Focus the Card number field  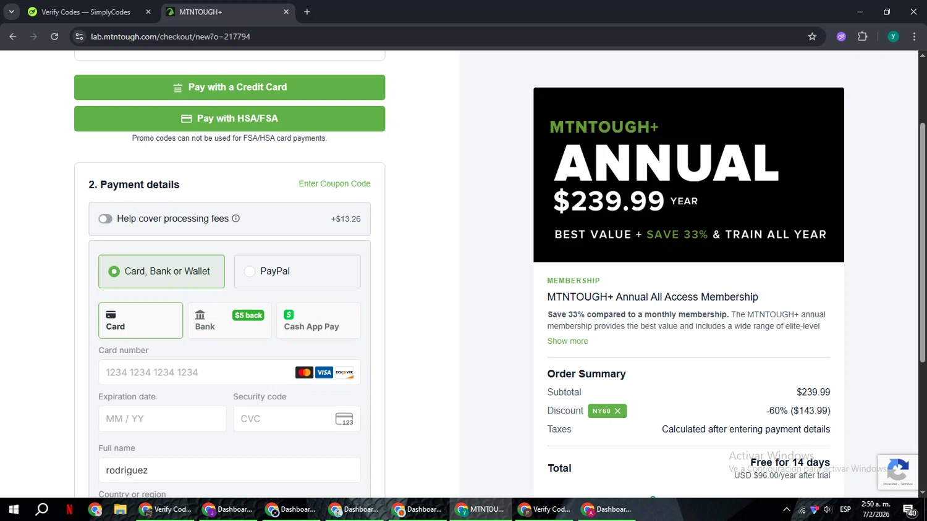click(229, 372)
